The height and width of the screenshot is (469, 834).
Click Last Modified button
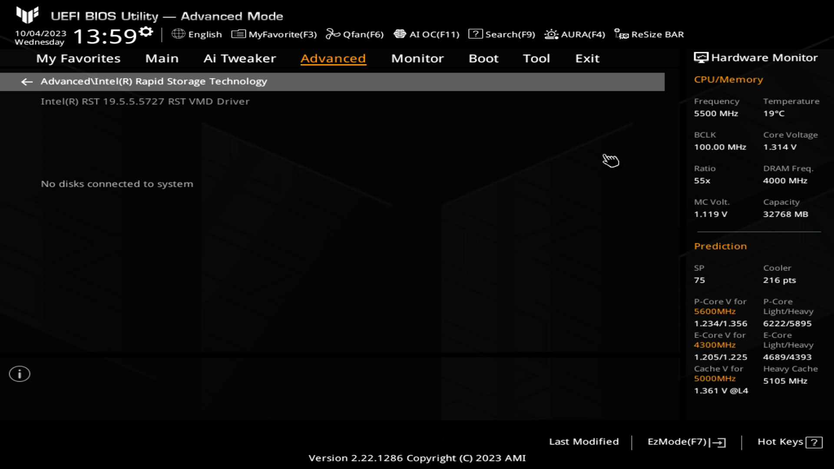click(x=584, y=442)
